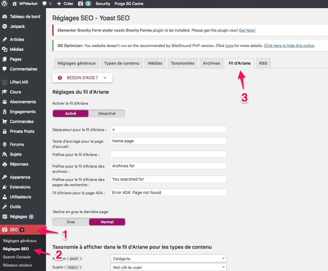Image resolution: width=328 pixels, height=271 pixels.
Task: Switch to the RSS tab
Action: click(263, 63)
